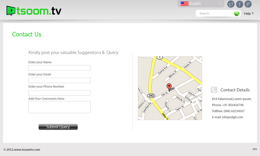The image size is (260, 156).
Task: Click the Phone: +91 803456790 text
Action: 228,105
